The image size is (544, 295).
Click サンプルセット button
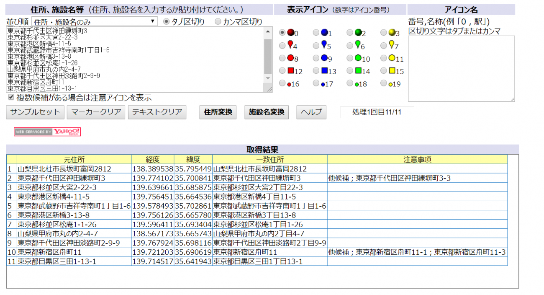[36, 112]
